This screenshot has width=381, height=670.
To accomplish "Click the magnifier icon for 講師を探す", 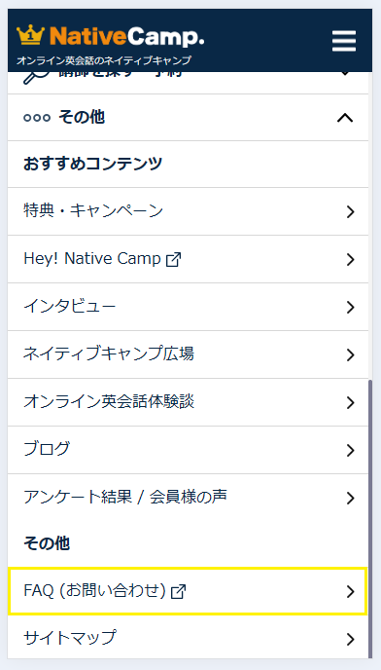I will (32, 78).
